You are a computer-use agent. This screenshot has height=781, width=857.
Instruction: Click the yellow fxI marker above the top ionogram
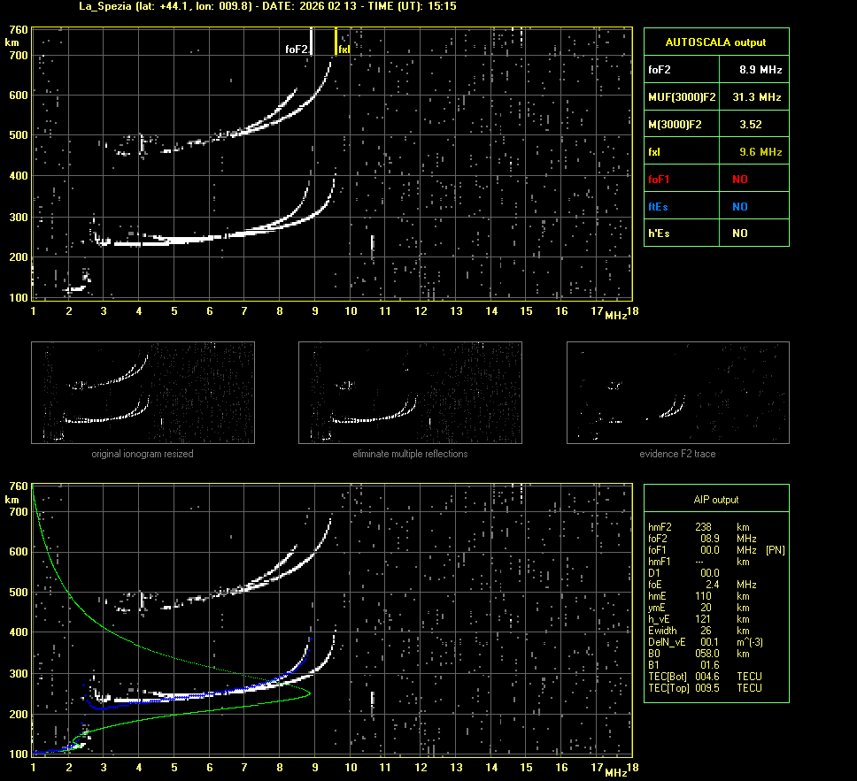tap(336, 42)
